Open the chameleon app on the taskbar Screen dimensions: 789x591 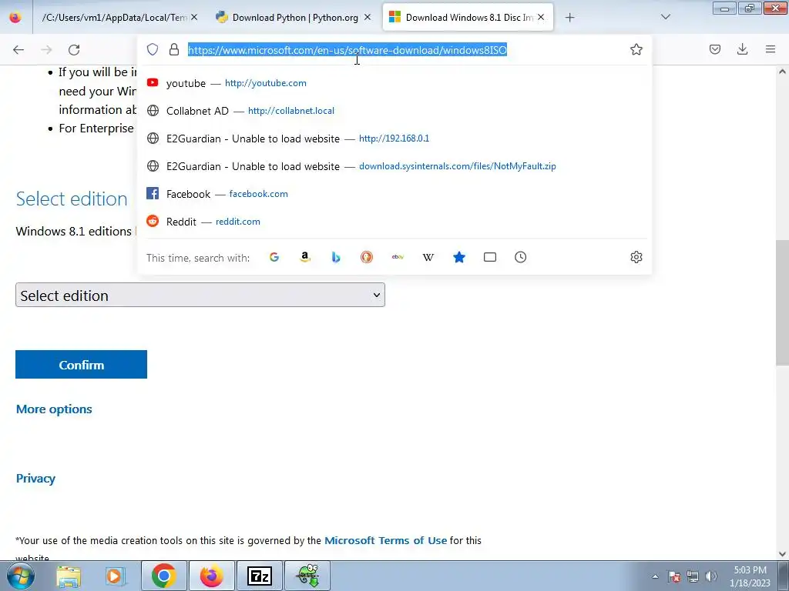(x=307, y=576)
